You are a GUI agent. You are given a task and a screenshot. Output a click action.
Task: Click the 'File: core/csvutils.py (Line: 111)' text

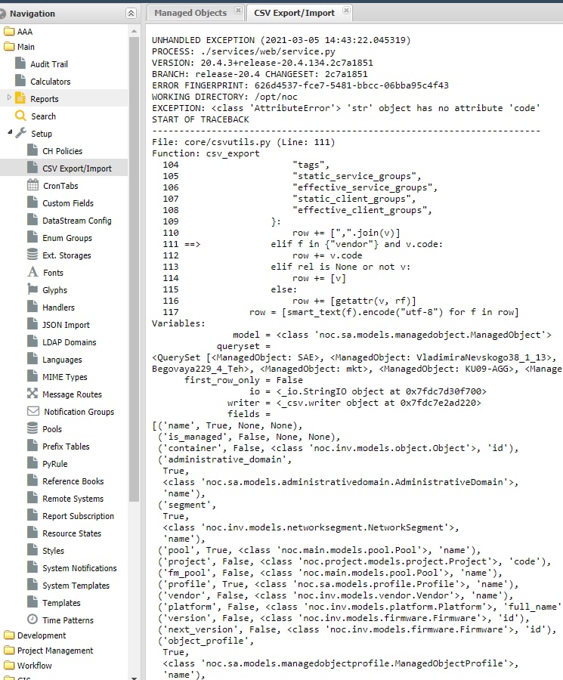tap(243, 142)
